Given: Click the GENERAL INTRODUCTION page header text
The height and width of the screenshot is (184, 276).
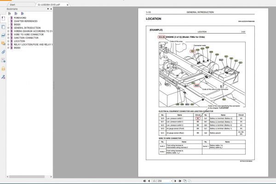Looking at the screenshot, I should tap(200, 12).
